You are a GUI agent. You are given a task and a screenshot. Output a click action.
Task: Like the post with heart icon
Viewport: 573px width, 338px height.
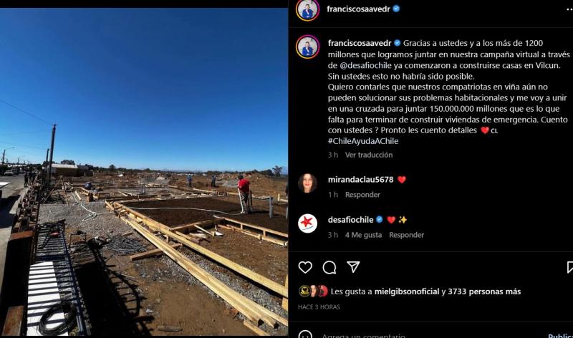click(305, 268)
